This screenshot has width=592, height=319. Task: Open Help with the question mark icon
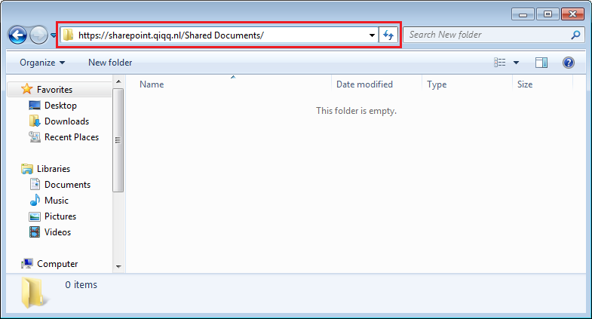pyautogui.click(x=568, y=63)
